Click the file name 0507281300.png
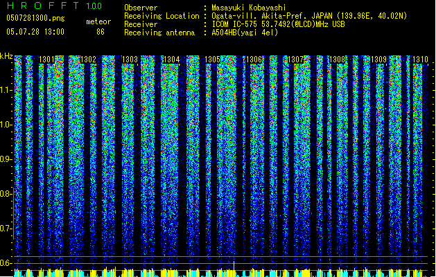 [x=35, y=18]
